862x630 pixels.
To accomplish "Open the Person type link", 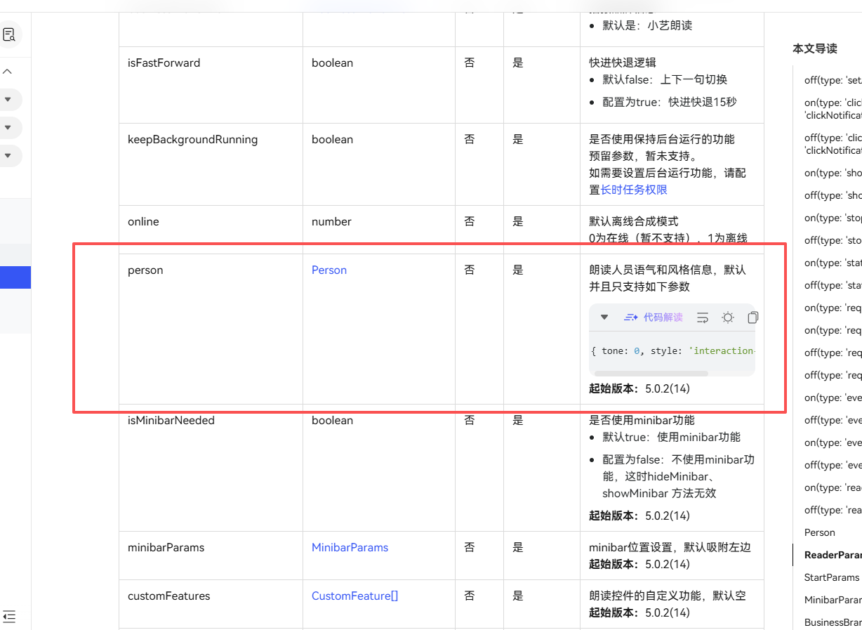I will pyautogui.click(x=329, y=270).
